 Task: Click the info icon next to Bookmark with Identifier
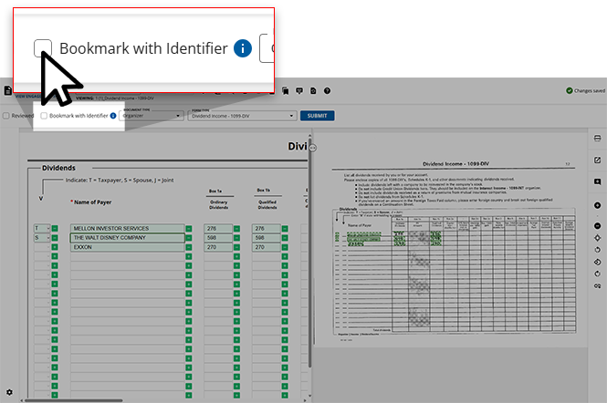(x=113, y=116)
